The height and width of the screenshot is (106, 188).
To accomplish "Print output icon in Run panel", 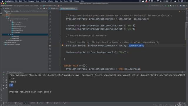I will pos(6,85).
